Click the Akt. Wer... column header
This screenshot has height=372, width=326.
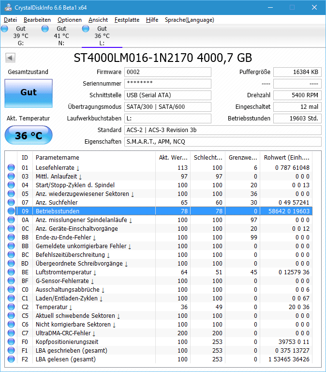click(173, 158)
